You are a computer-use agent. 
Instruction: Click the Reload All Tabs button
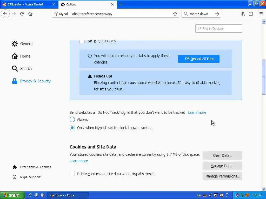click(x=199, y=59)
